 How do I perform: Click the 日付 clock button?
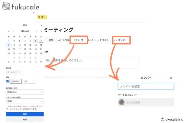79,40
